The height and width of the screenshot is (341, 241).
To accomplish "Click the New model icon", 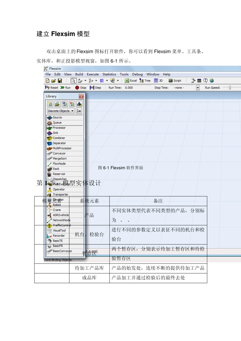I will (47, 81).
